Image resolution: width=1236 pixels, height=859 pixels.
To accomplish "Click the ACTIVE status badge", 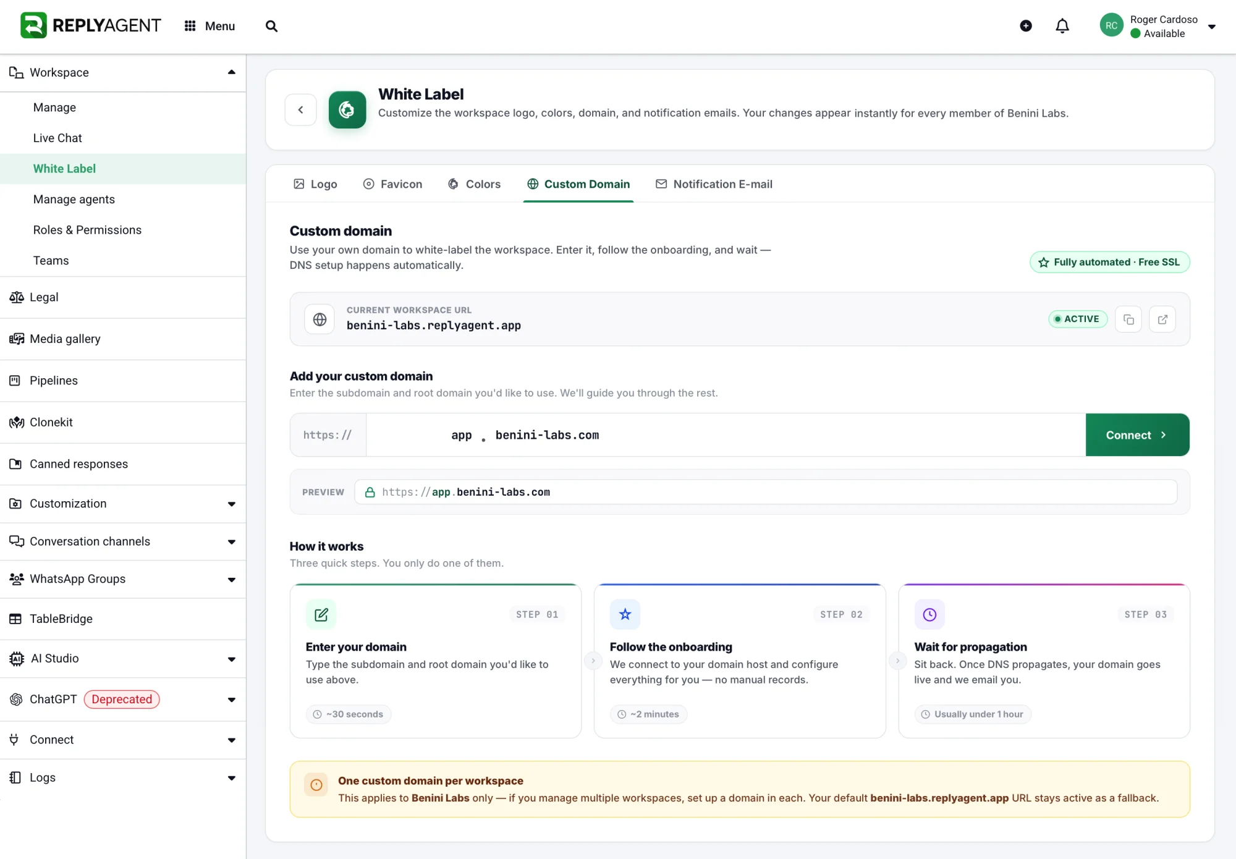I will click(x=1078, y=319).
